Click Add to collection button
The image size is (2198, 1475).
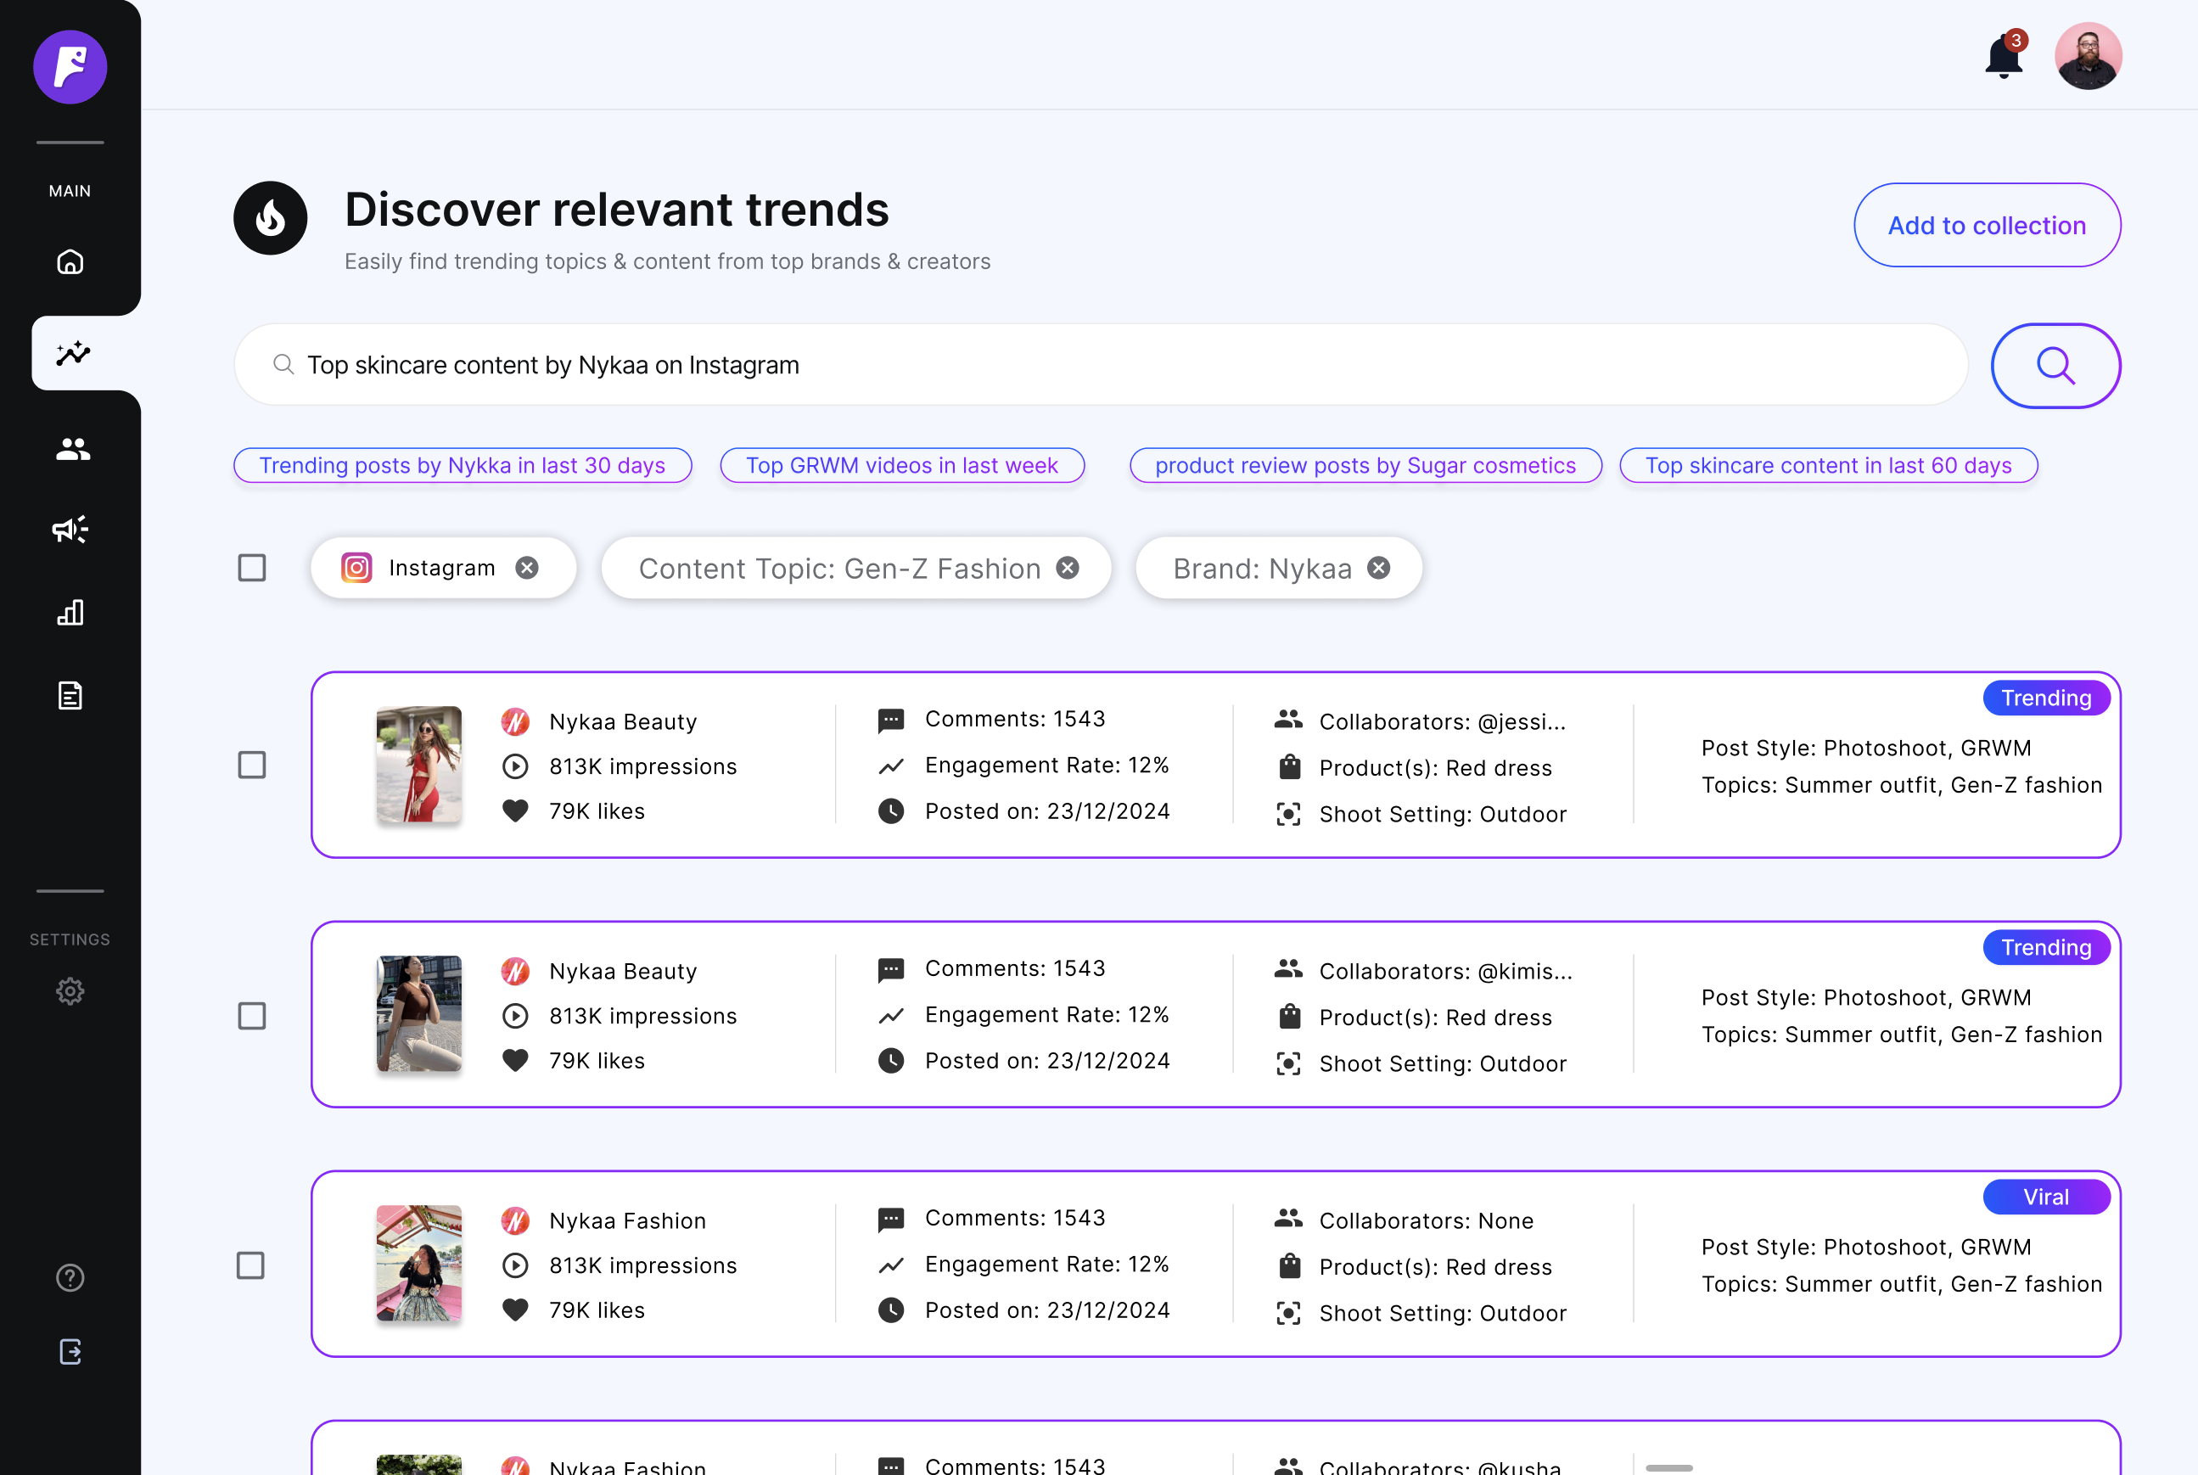pyautogui.click(x=1987, y=226)
